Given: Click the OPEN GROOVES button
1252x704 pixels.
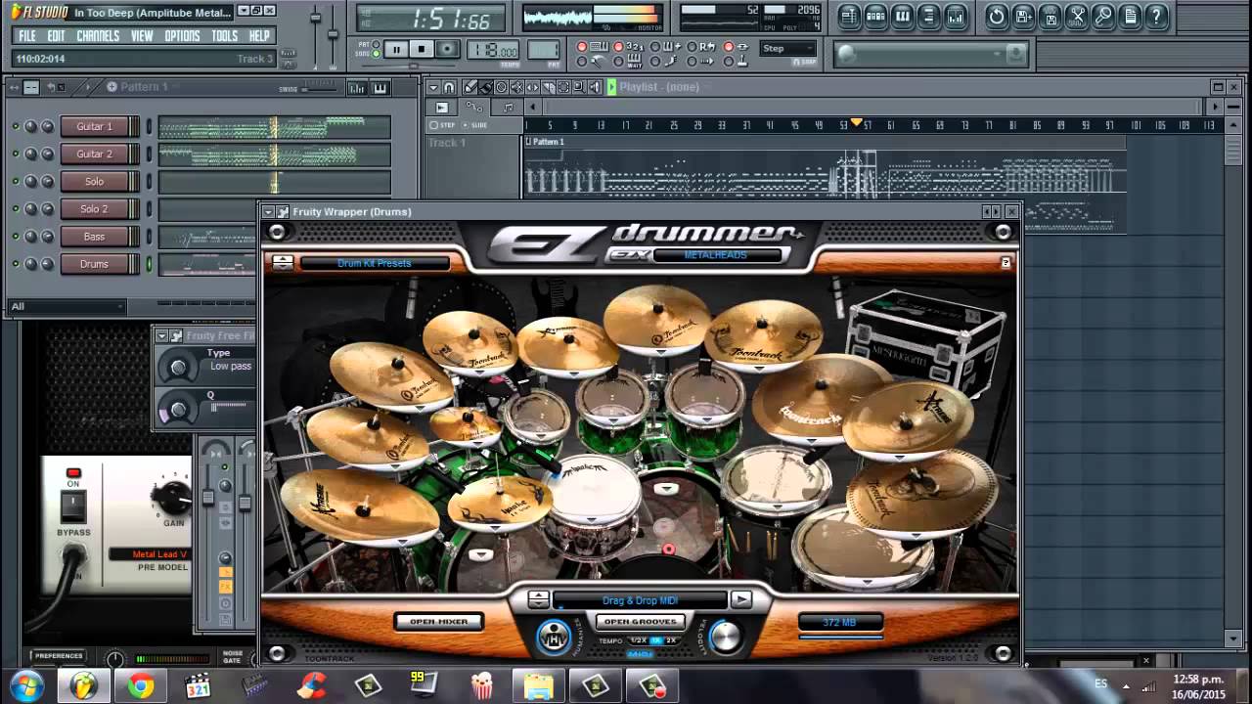Looking at the screenshot, I should tap(640, 621).
